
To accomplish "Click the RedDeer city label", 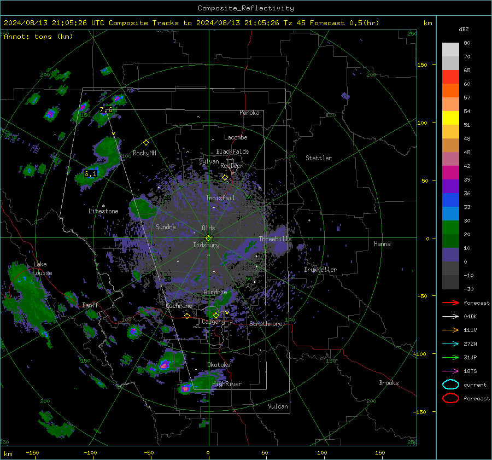I will pos(232,166).
